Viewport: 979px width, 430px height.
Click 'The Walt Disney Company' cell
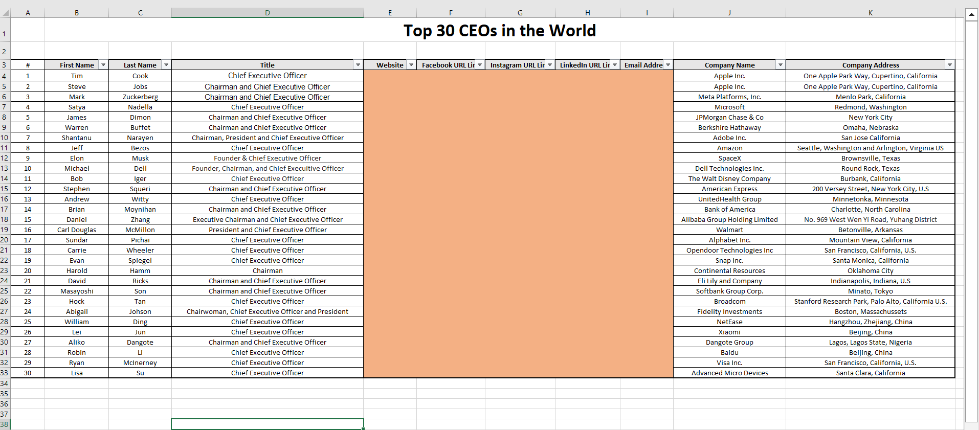point(729,178)
